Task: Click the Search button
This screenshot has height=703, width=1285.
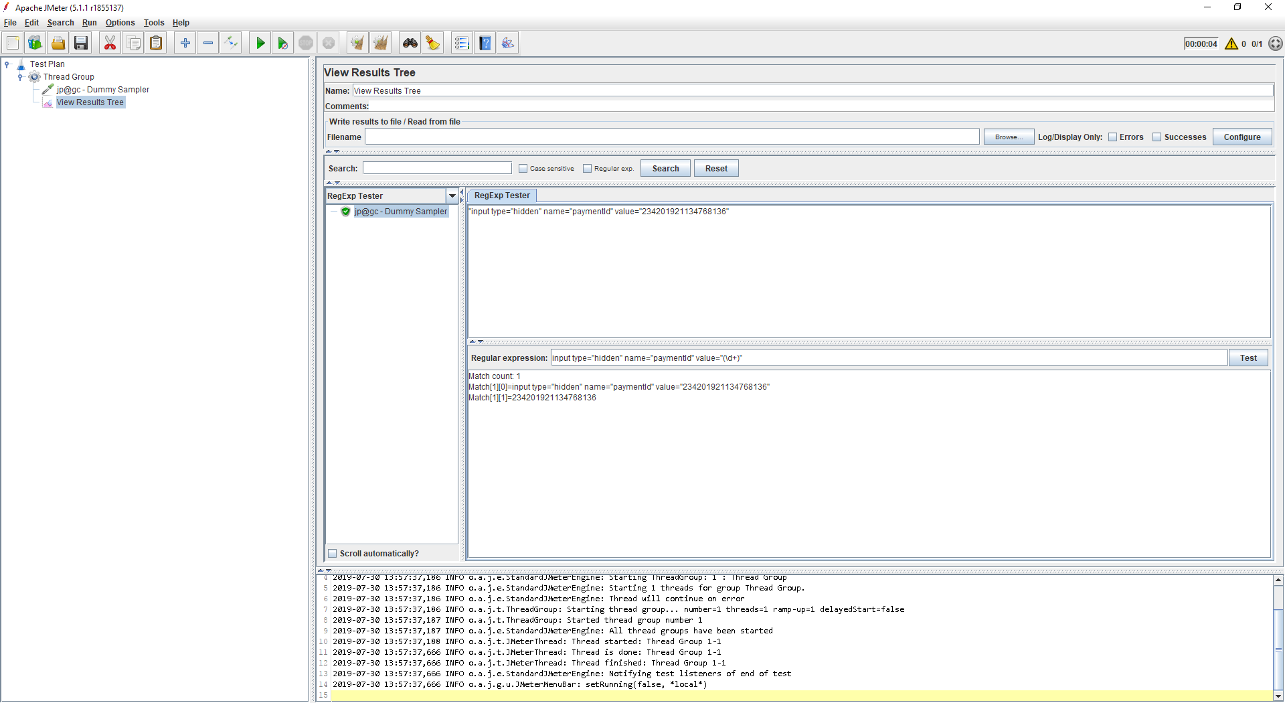Action: [665, 169]
